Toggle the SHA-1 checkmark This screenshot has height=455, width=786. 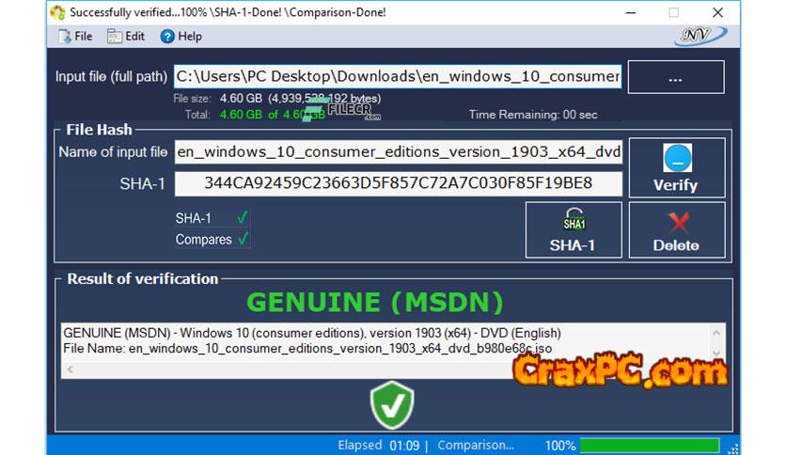243,217
